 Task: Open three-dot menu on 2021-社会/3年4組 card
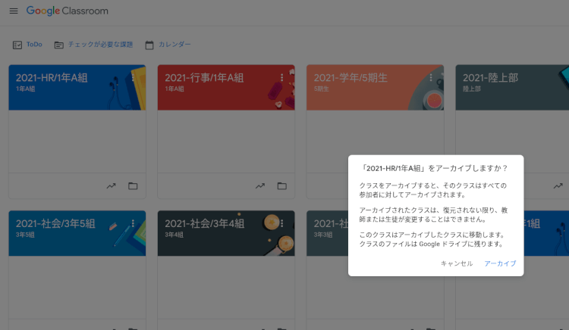(x=281, y=223)
